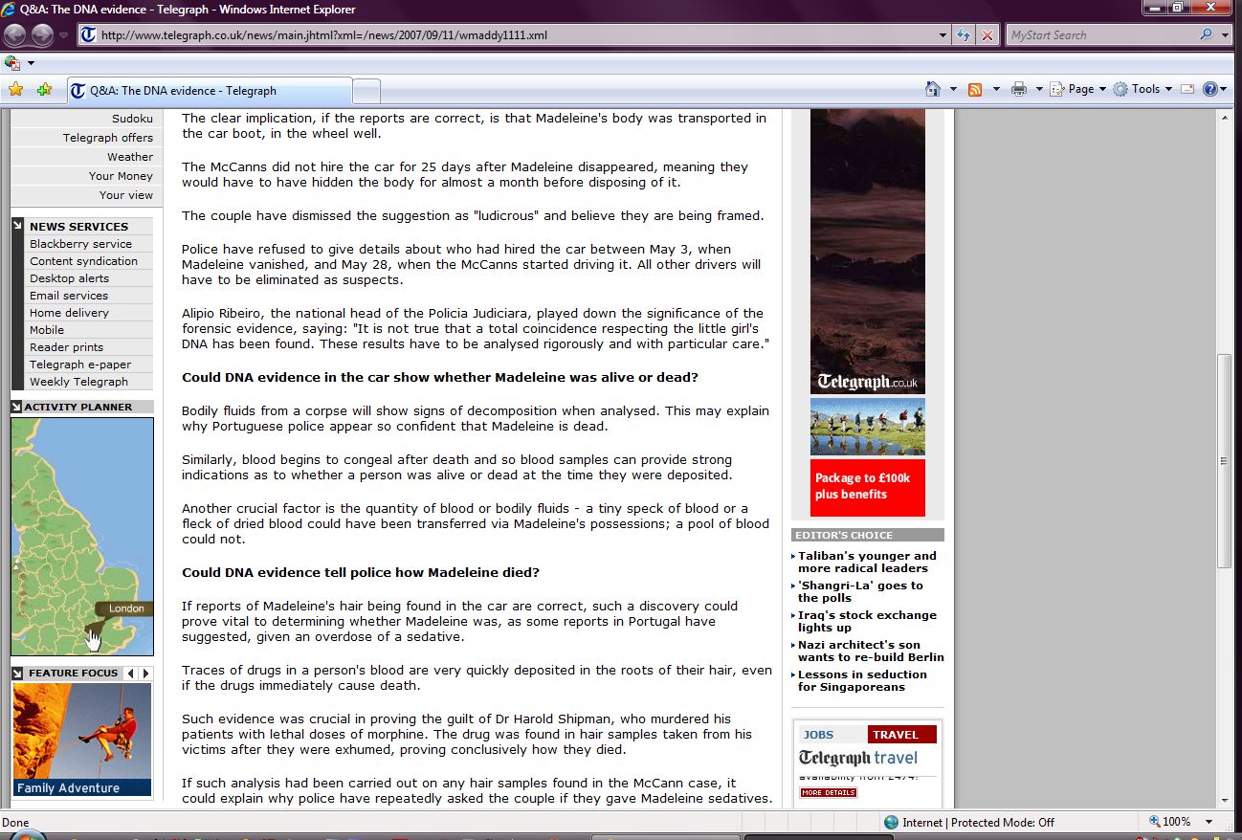The height and width of the screenshot is (840, 1242).
Task: Click the Refresh page icon
Action: click(965, 35)
